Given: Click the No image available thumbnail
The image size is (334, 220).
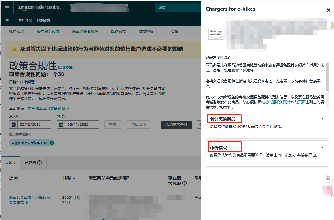Looking at the screenshot, I should point(216,34).
